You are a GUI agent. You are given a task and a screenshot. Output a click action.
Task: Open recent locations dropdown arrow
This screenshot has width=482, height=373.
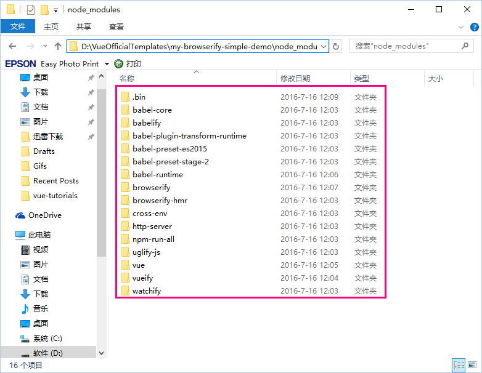tap(45, 46)
